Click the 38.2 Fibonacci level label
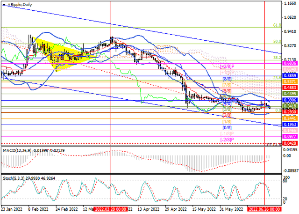 tap(276, 58)
